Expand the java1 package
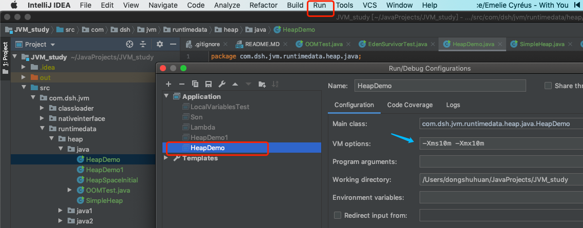 (60, 211)
